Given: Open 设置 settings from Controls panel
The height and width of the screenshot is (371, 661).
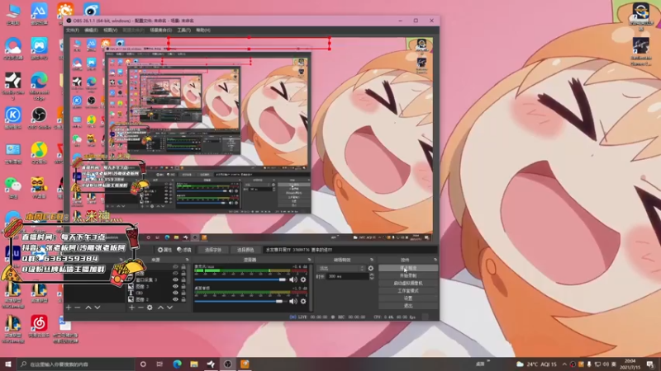Looking at the screenshot, I should (x=407, y=298).
